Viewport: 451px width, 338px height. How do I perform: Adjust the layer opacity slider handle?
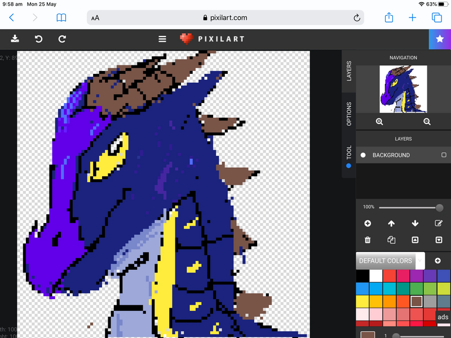pos(440,208)
